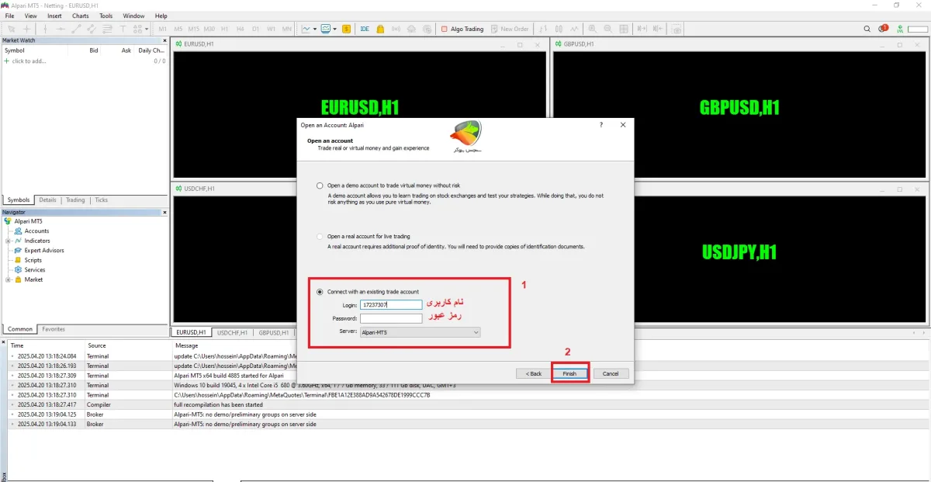Open the IDE MetaEditor

click(x=365, y=29)
